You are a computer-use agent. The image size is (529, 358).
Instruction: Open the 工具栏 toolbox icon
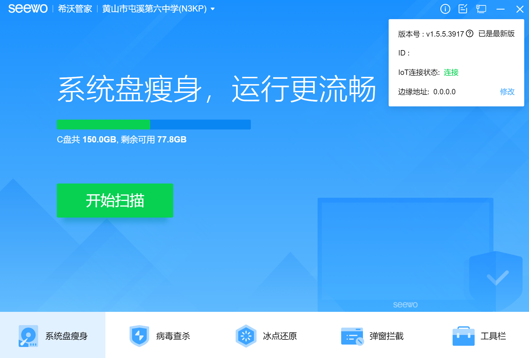click(x=463, y=336)
